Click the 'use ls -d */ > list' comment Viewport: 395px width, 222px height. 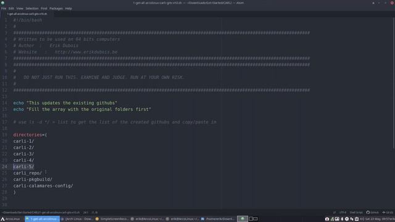coord(115,122)
